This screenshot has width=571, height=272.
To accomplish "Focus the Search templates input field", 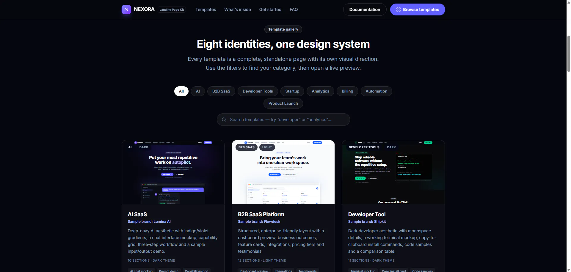I will pyautogui.click(x=283, y=120).
